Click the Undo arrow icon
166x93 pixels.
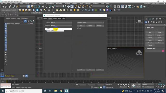click(3, 7)
